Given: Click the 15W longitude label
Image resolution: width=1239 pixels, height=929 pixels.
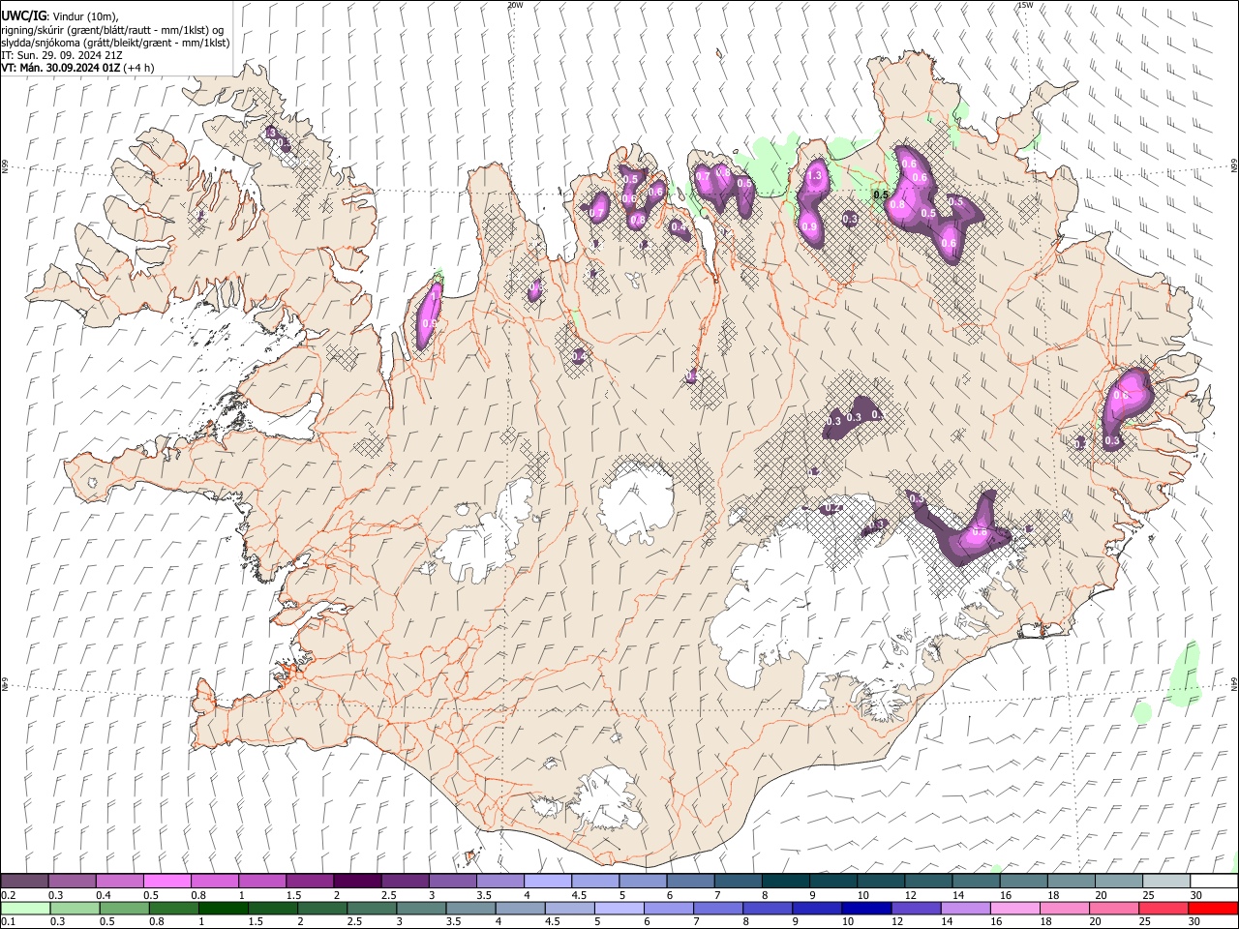Looking at the screenshot, I should click(1025, 5).
